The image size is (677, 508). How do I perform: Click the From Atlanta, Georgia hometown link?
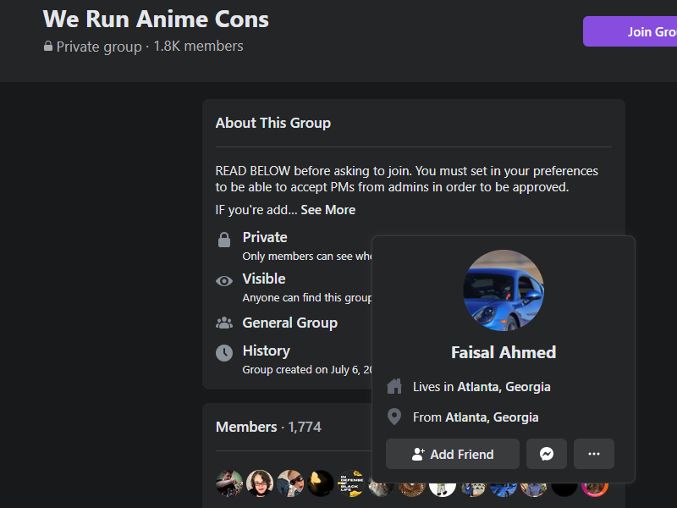(x=492, y=417)
